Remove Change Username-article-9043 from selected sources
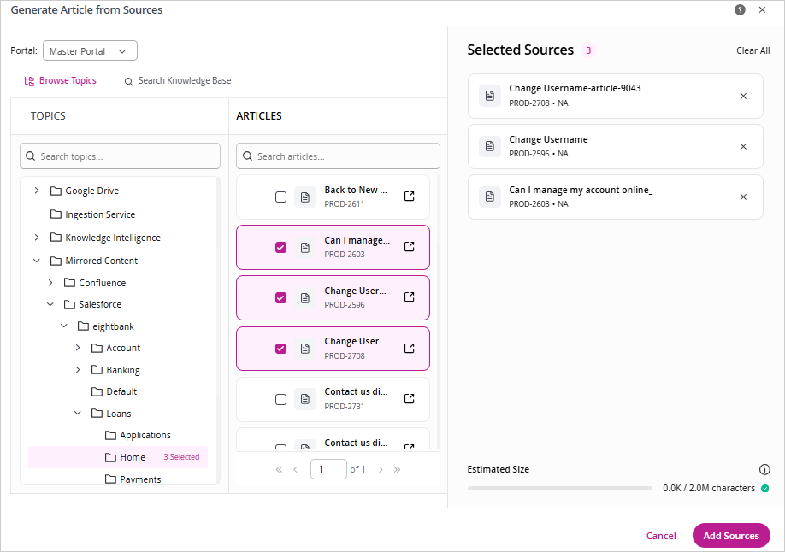The image size is (785, 552). click(x=743, y=96)
